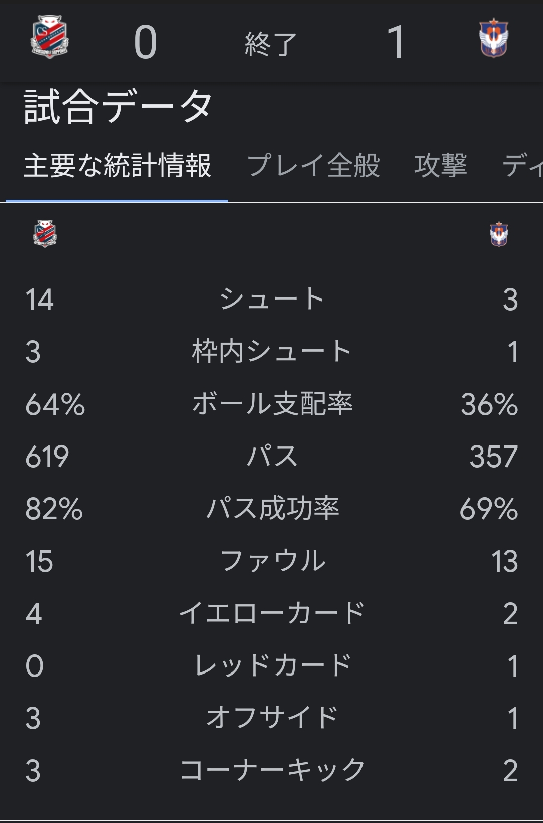Open the partially visible ディ tab
Screen dimensions: 543x823
(522, 165)
